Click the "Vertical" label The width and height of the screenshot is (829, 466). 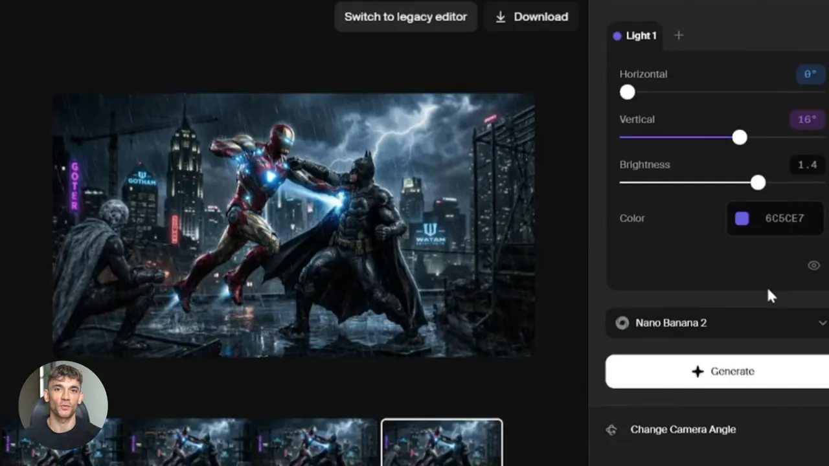tap(637, 120)
